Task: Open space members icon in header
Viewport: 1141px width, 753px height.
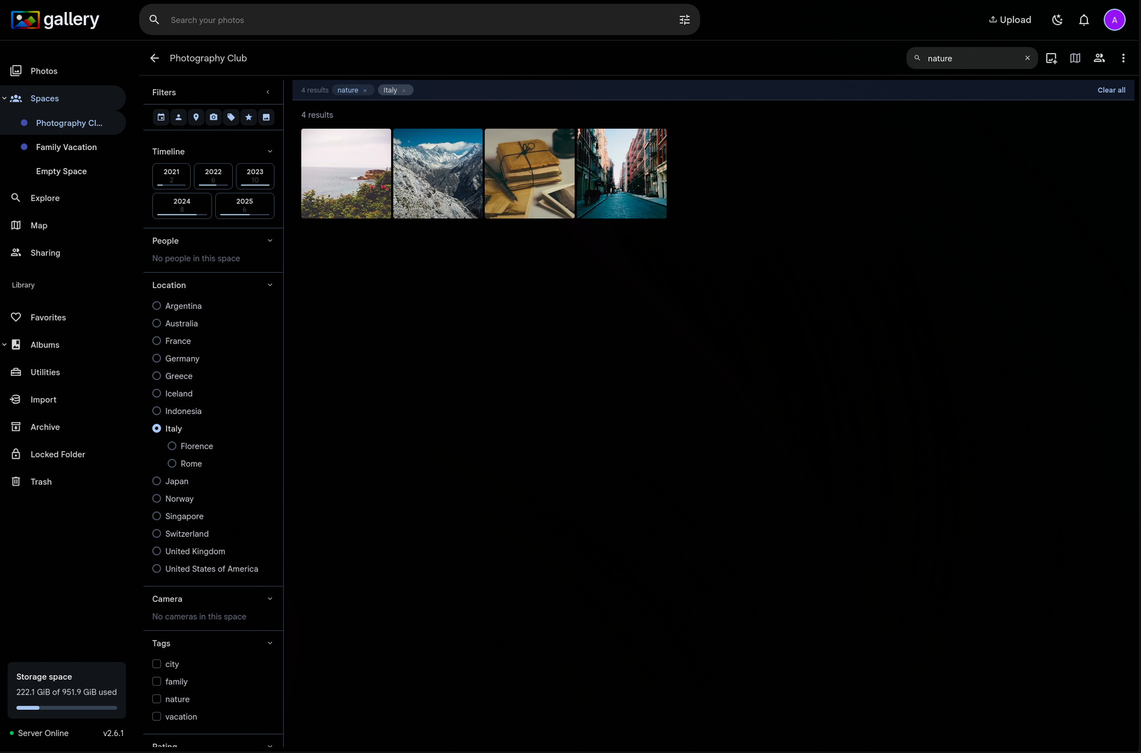Action: coord(1099,58)
